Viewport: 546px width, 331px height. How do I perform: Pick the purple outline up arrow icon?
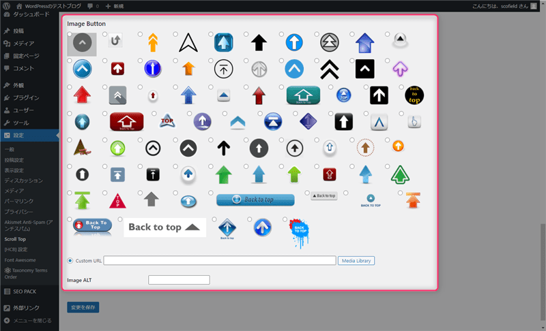coord(400,69)
